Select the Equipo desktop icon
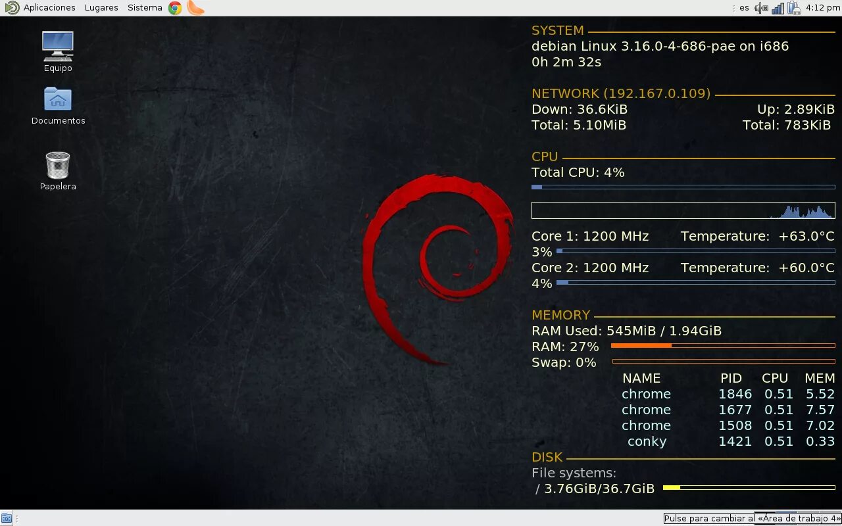 pos(58,51)
